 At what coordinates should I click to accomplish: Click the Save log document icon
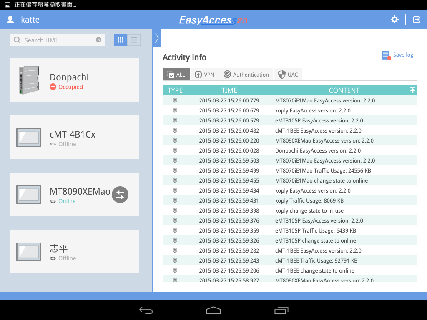386,55
